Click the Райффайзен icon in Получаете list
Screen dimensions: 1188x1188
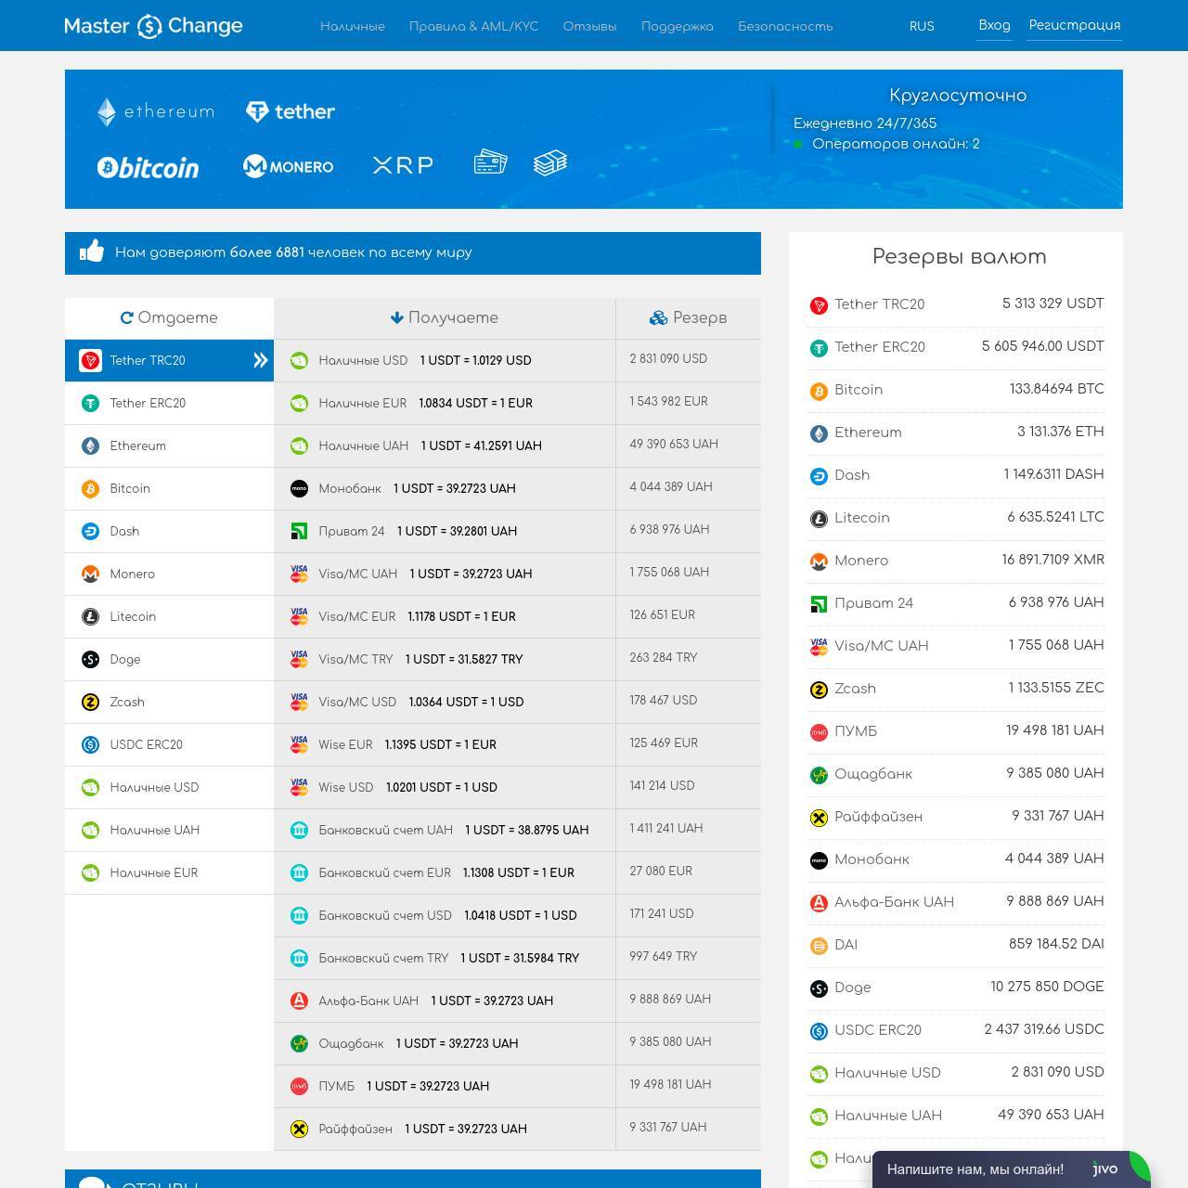[x=299, y=1129]
